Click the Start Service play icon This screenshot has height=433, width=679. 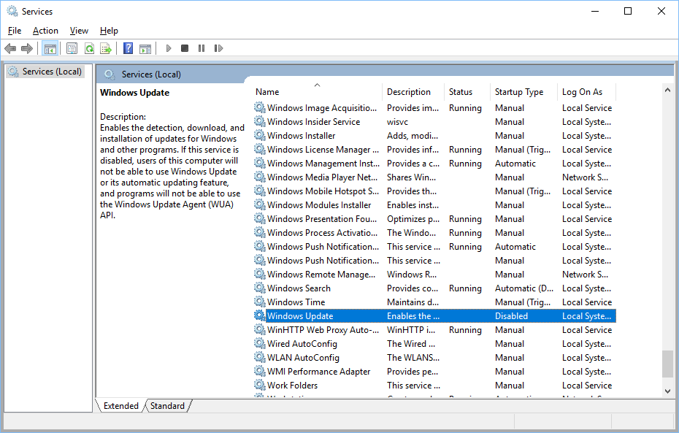coord(169,48)
